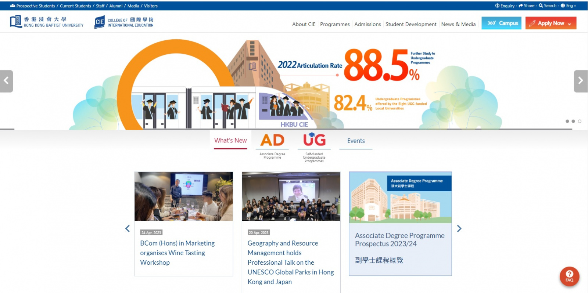588x293 pixels.
Task: Click the 副學士課程概覽 prospectus text
Action: pyautogui.click(x=379, y=260)
